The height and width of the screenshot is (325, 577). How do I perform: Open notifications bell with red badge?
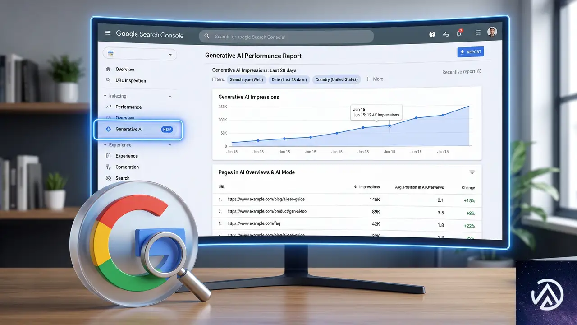click(x=459, y=33)
